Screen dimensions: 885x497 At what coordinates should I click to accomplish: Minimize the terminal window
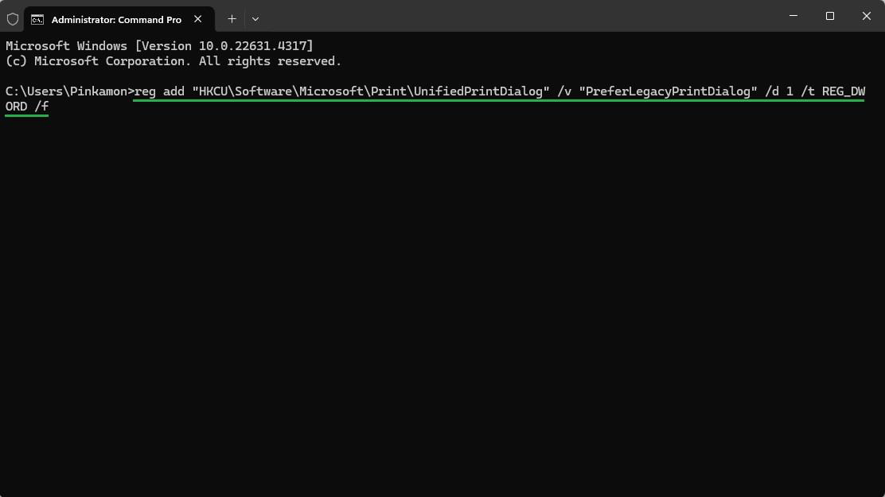pyautogui.click(x=793, y=16)
